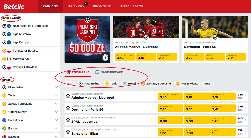The width and height of the screenshot is (251, 138).
Task: Click the Piłka nożna football icon in sidebar
Action: tap(4, 87)
